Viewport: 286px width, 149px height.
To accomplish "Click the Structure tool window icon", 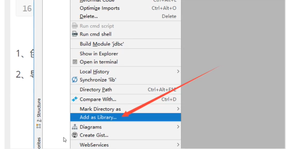I will [x=39, y=126].
